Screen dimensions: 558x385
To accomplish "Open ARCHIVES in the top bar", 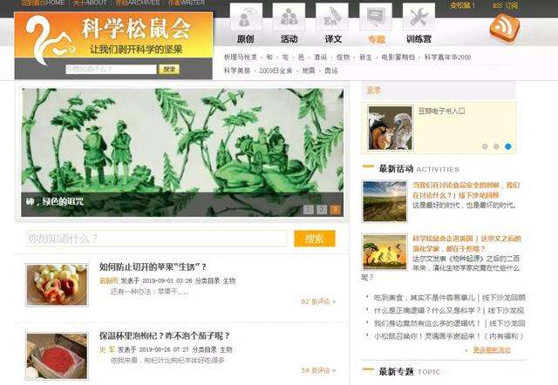I will (x=138, y=3).
